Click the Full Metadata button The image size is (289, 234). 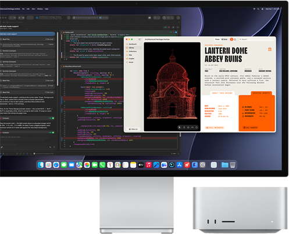(x=215, y=128)
